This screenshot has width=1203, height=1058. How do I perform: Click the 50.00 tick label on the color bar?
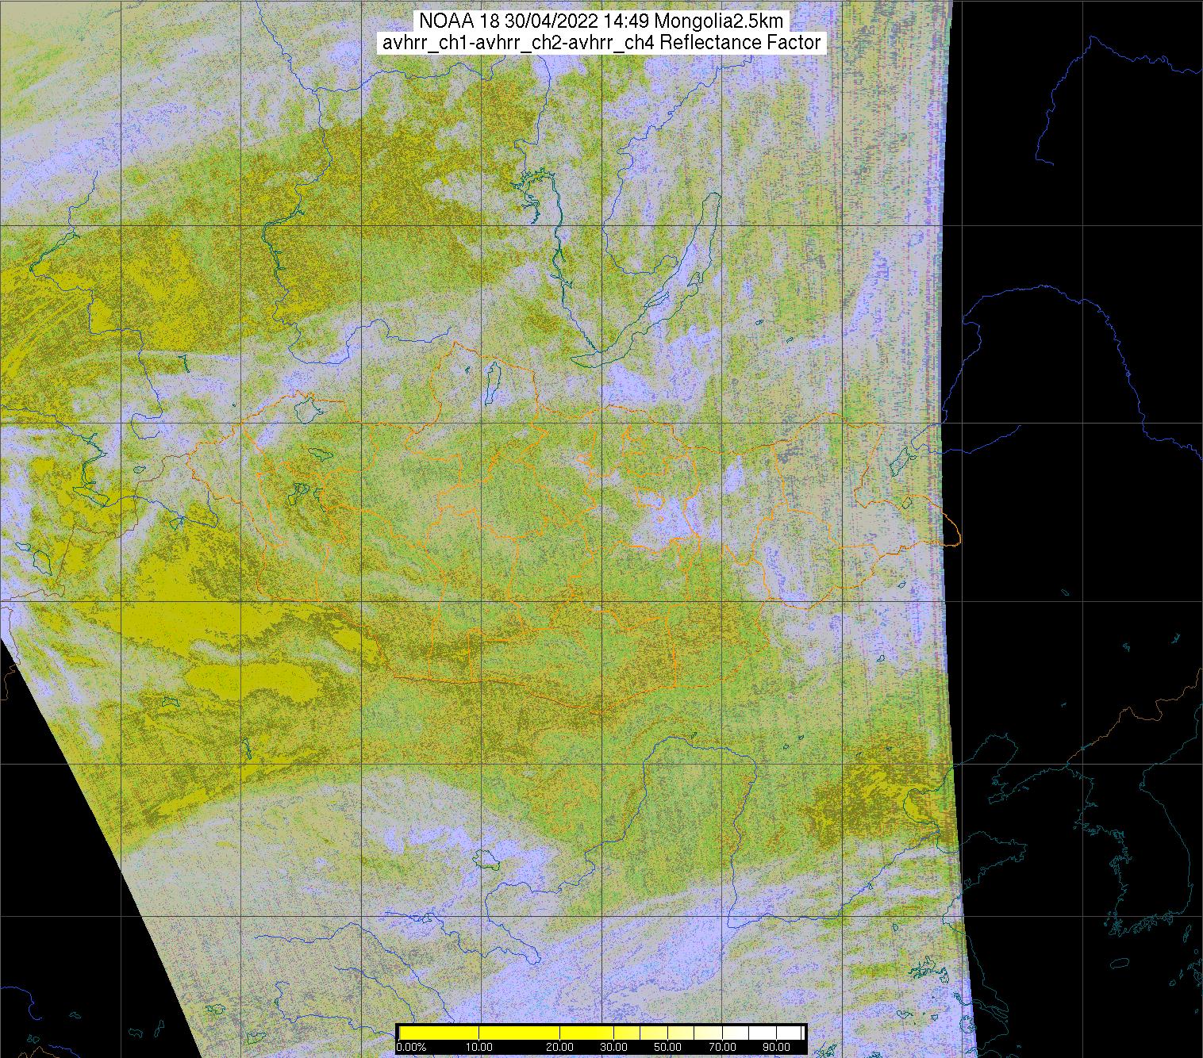[x=669, y=1048]
